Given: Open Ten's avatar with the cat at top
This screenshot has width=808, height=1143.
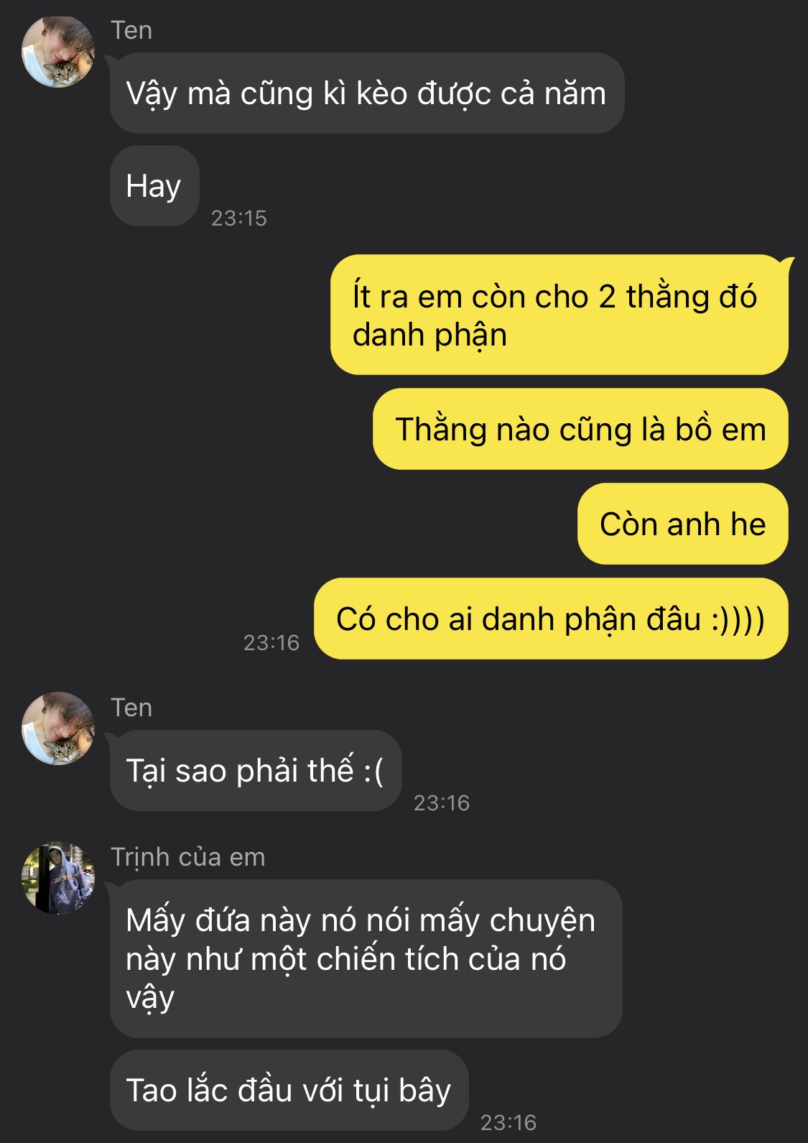Looking at the screenshot, I should (x=58, y=52).
